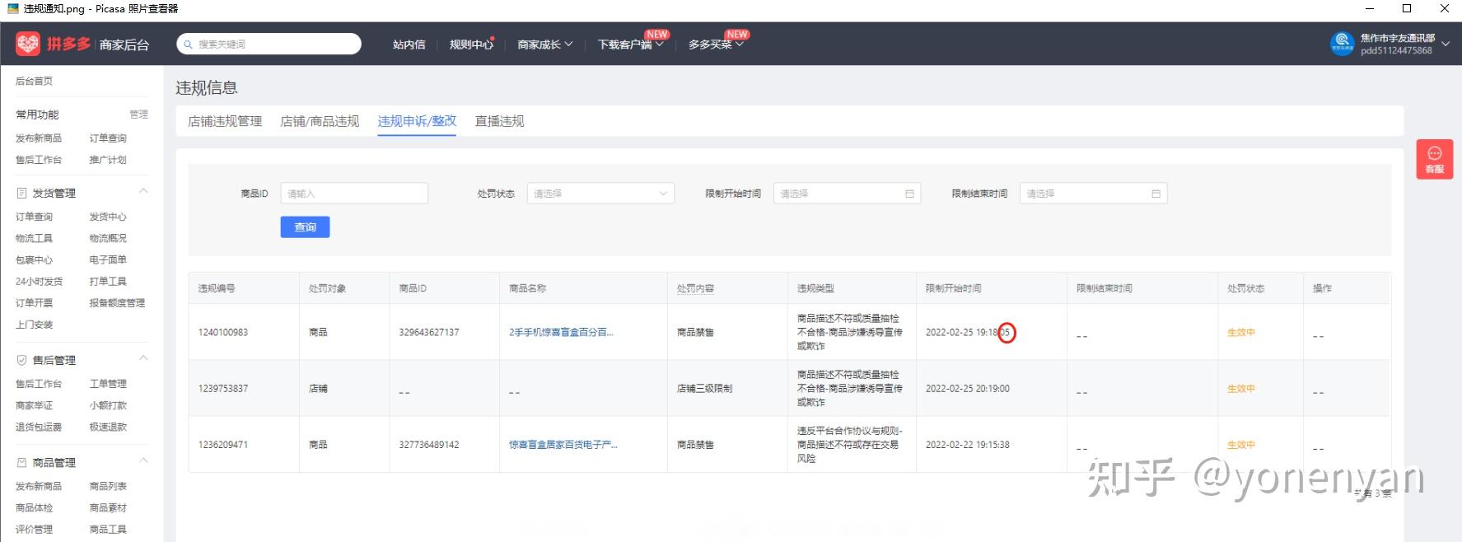The height and width of the screenshot is (542, 1462).
Task: Click 电子面单 in the sidebar
Action: pyautogui.click(x=108, y=259)
